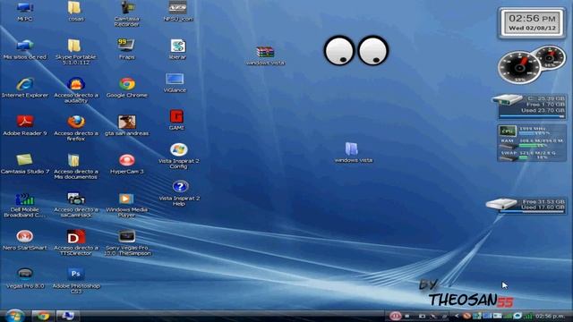
Task: Open the cosas folder
Action: pyautogui.click(x=75, y=12)
